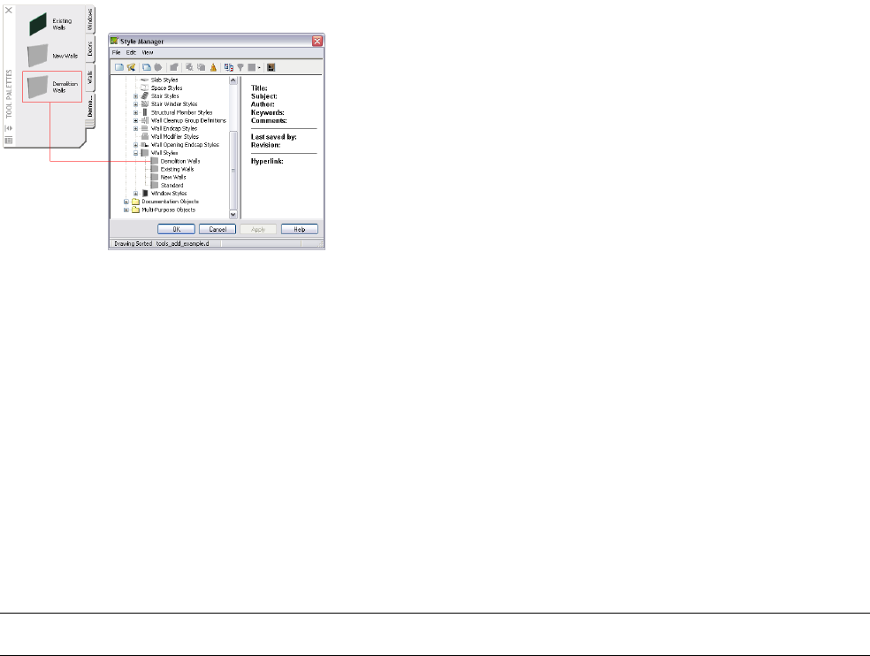Viewport: 870px width, 656px height.
Task: Select the New Walls wall style
Action: pos(173,177)
